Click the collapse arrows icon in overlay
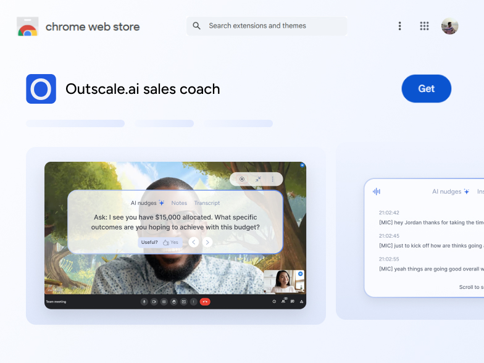 coord(257,179)
